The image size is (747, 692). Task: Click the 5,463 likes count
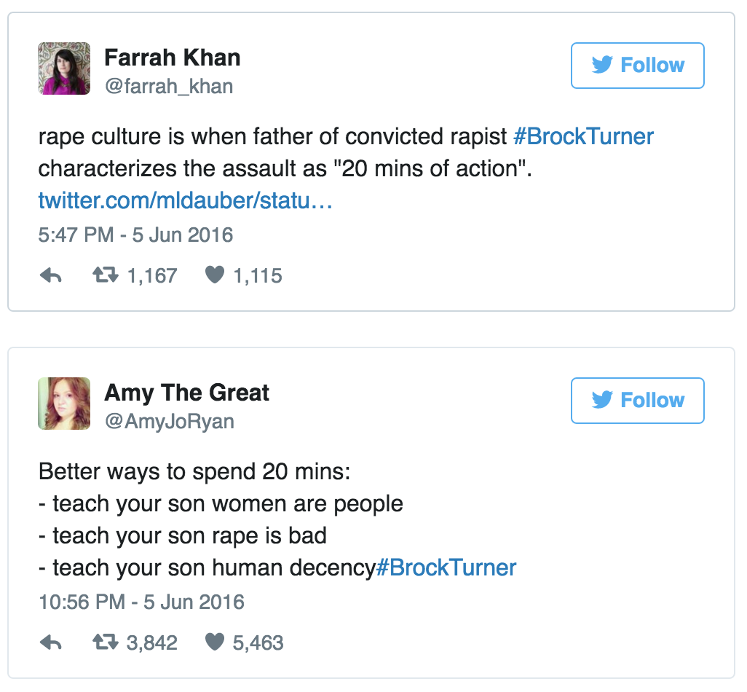tap(258, 642)
